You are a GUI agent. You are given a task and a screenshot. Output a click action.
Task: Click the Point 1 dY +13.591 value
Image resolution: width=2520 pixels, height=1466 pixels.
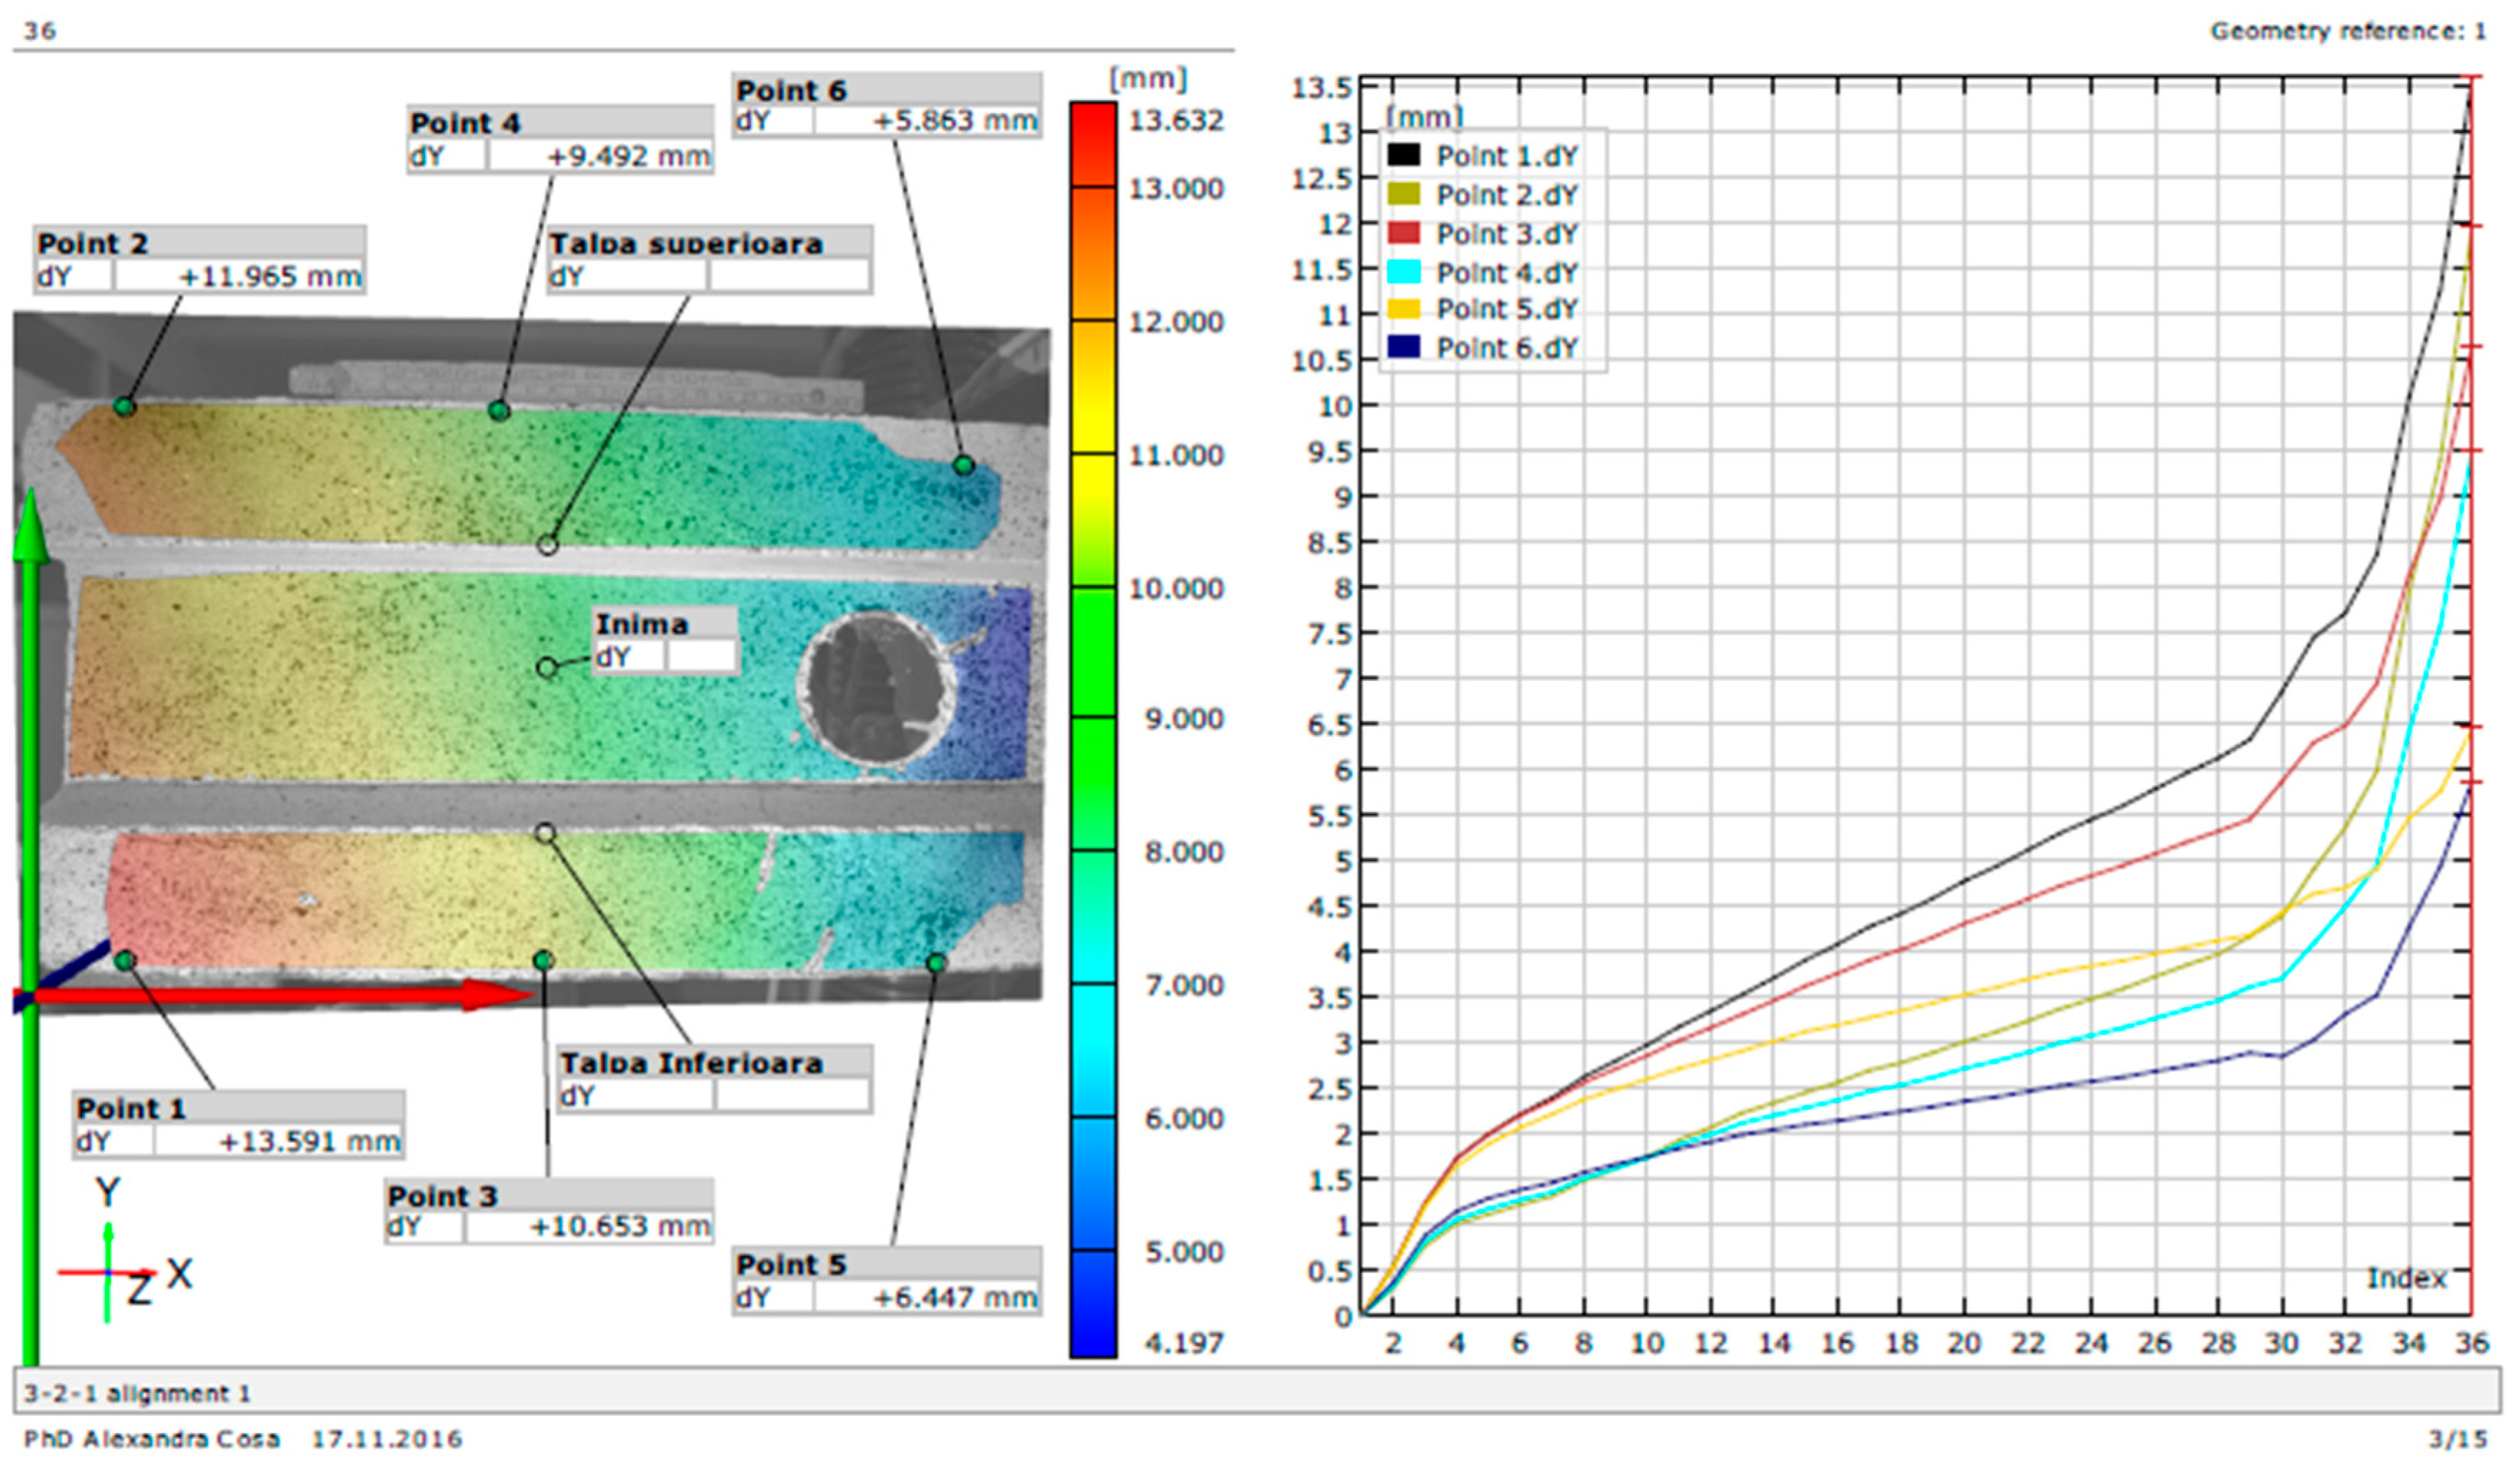278,1141
